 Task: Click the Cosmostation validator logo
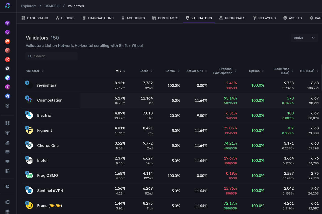(x=30, y=100)
